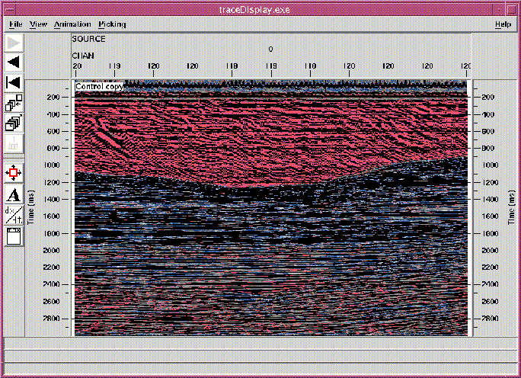The height and width of the screenshot is (378, 521).
Task: Click the Control copy label
Action: (x=99, y=87)
